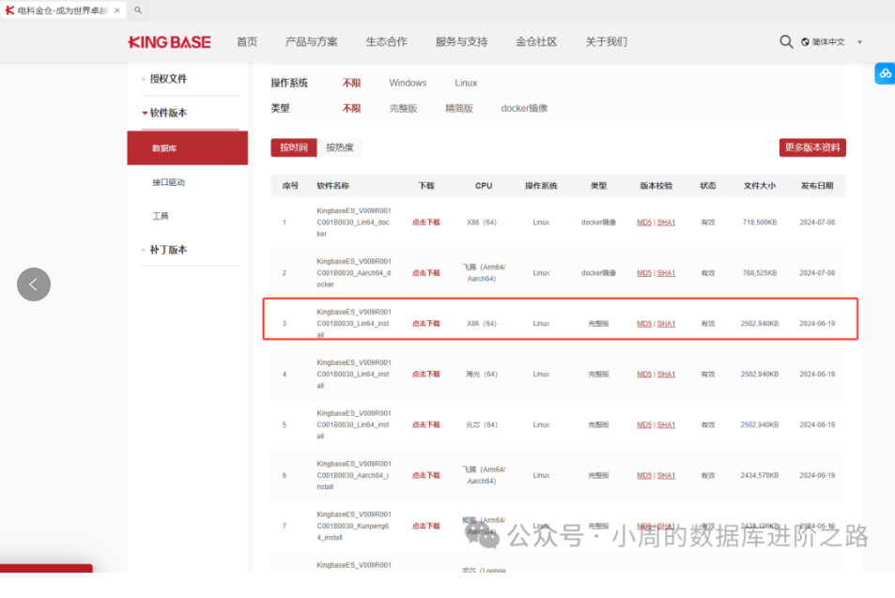Filter operating system by Windows

[408, 84]
